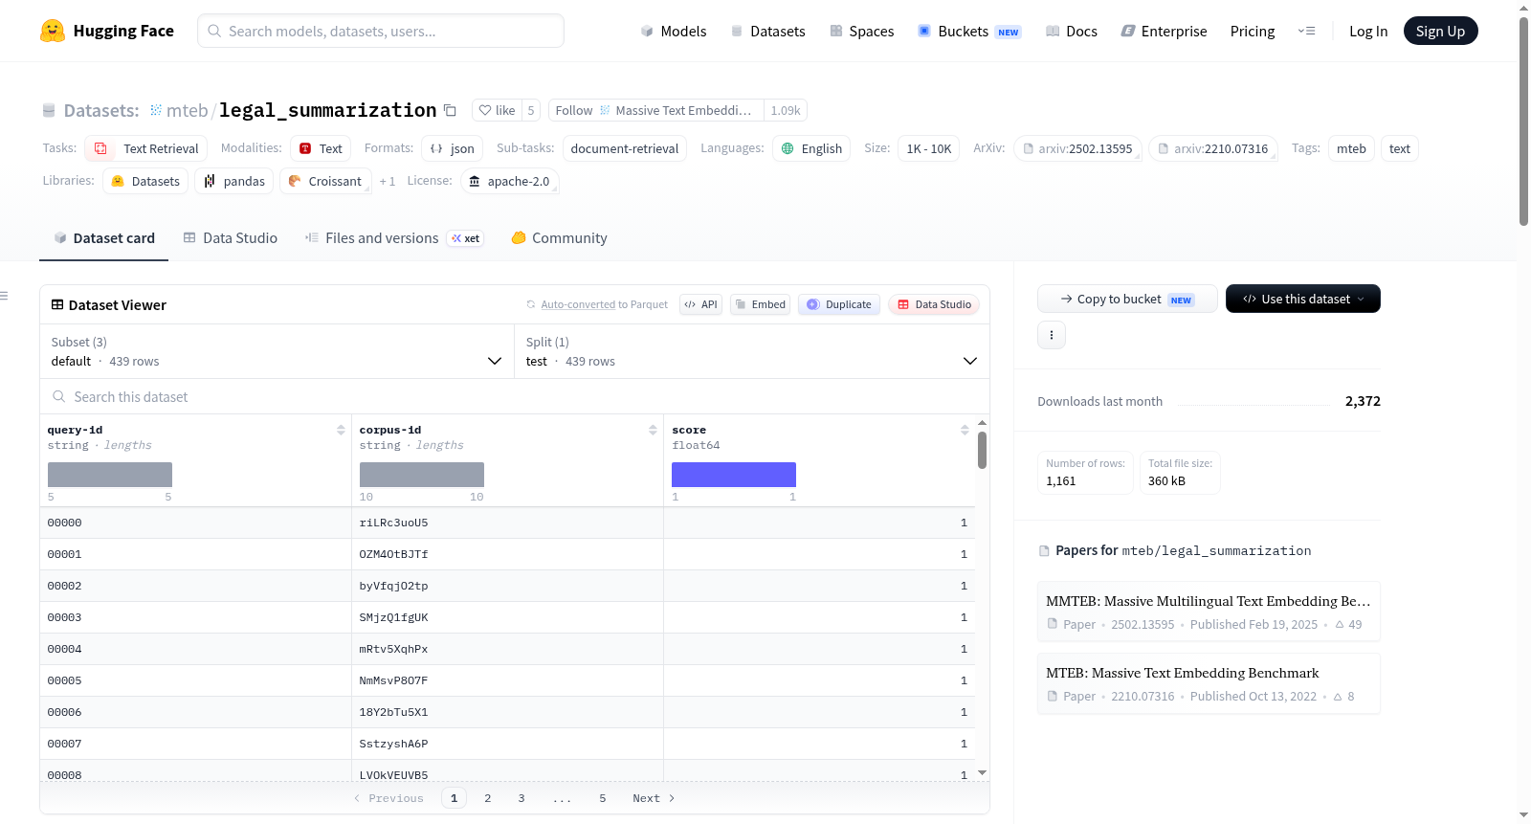Click the mteb tag
This screenshot has width=1531, height=824.
[1351, 148]
